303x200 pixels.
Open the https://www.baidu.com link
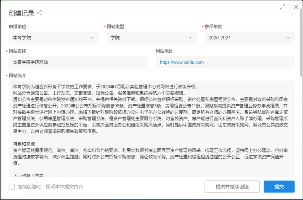coord(182,62)
